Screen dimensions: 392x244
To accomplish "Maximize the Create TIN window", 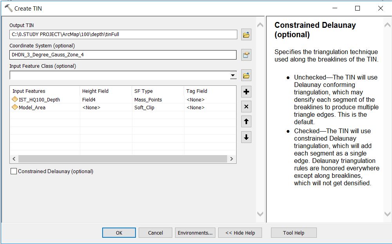I will point(358,8).
